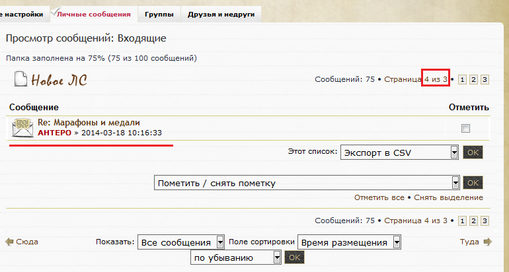
Task: Go to the Друзья и недруги tab
Action: (221, 14)
